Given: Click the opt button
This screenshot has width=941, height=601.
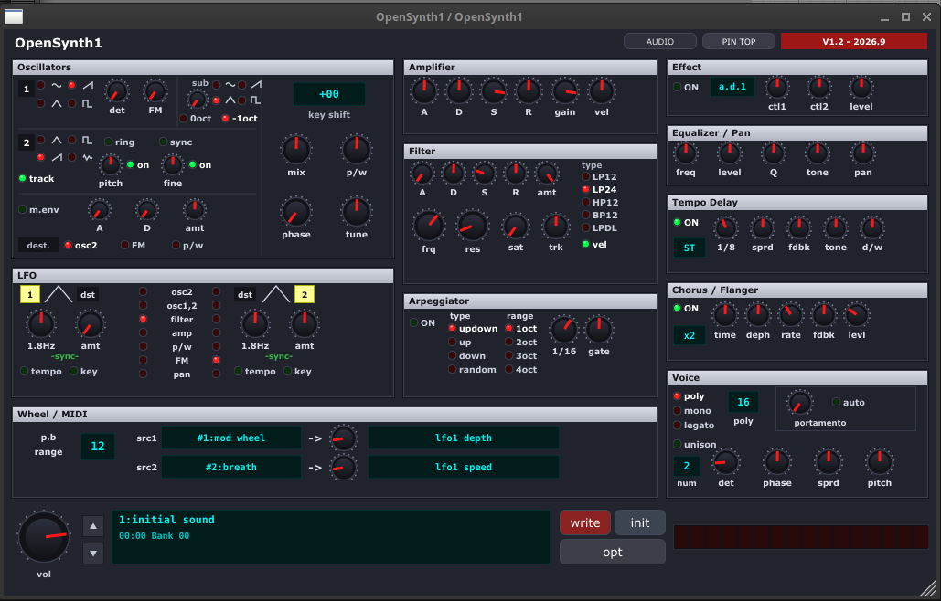Looking at the screenshot, I should pos(612,552).
